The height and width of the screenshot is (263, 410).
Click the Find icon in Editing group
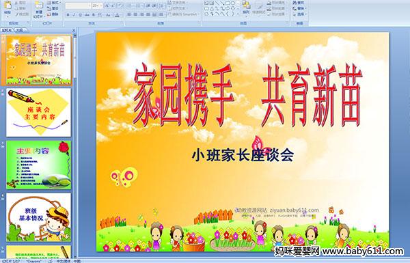tap(300, 3)
